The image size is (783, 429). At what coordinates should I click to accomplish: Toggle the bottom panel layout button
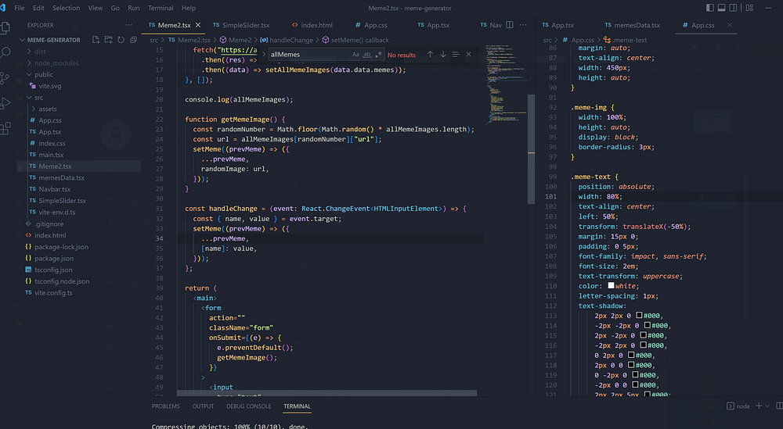720,8
